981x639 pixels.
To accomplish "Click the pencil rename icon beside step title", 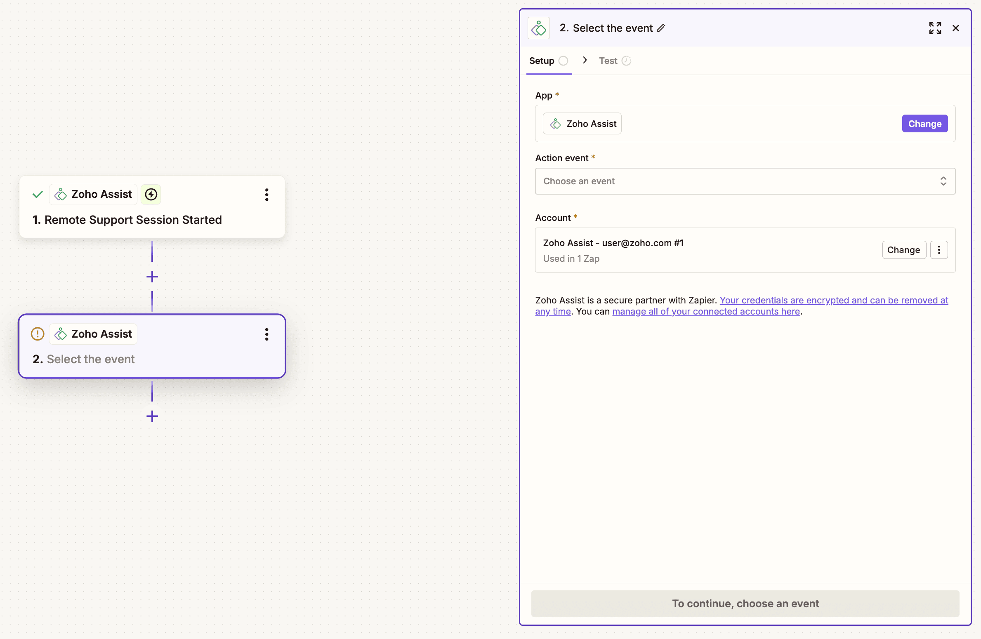I will point(661,28).
